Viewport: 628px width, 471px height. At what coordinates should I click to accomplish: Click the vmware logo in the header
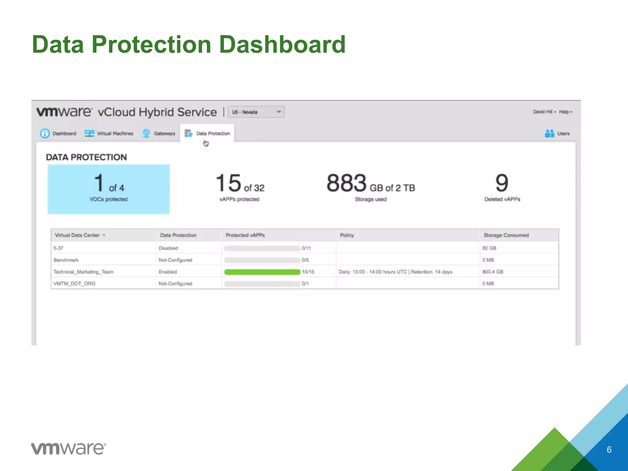coord(64,112)
